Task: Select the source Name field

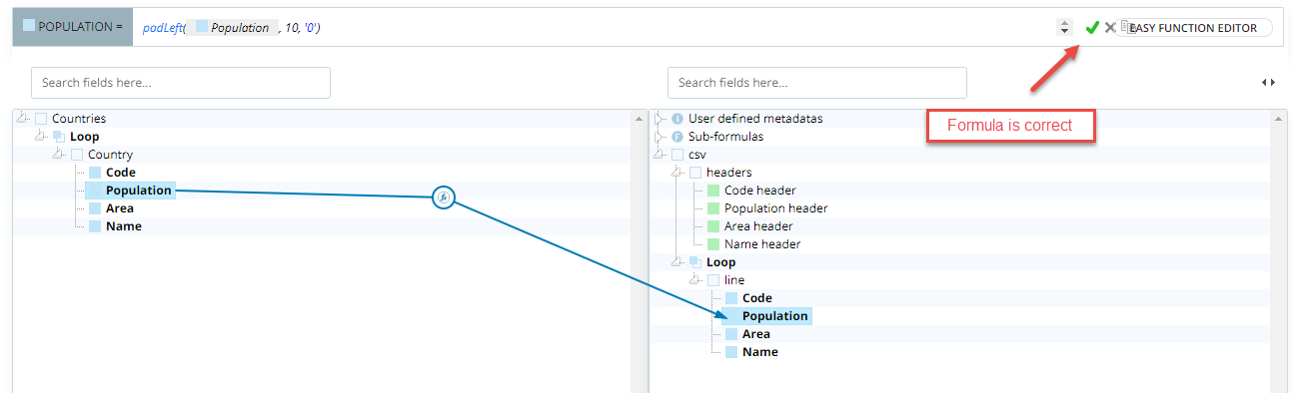Action: tap(124, 226)
